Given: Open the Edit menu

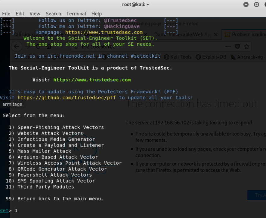Looking at the screenshot, I should click(x=20, y=14).
